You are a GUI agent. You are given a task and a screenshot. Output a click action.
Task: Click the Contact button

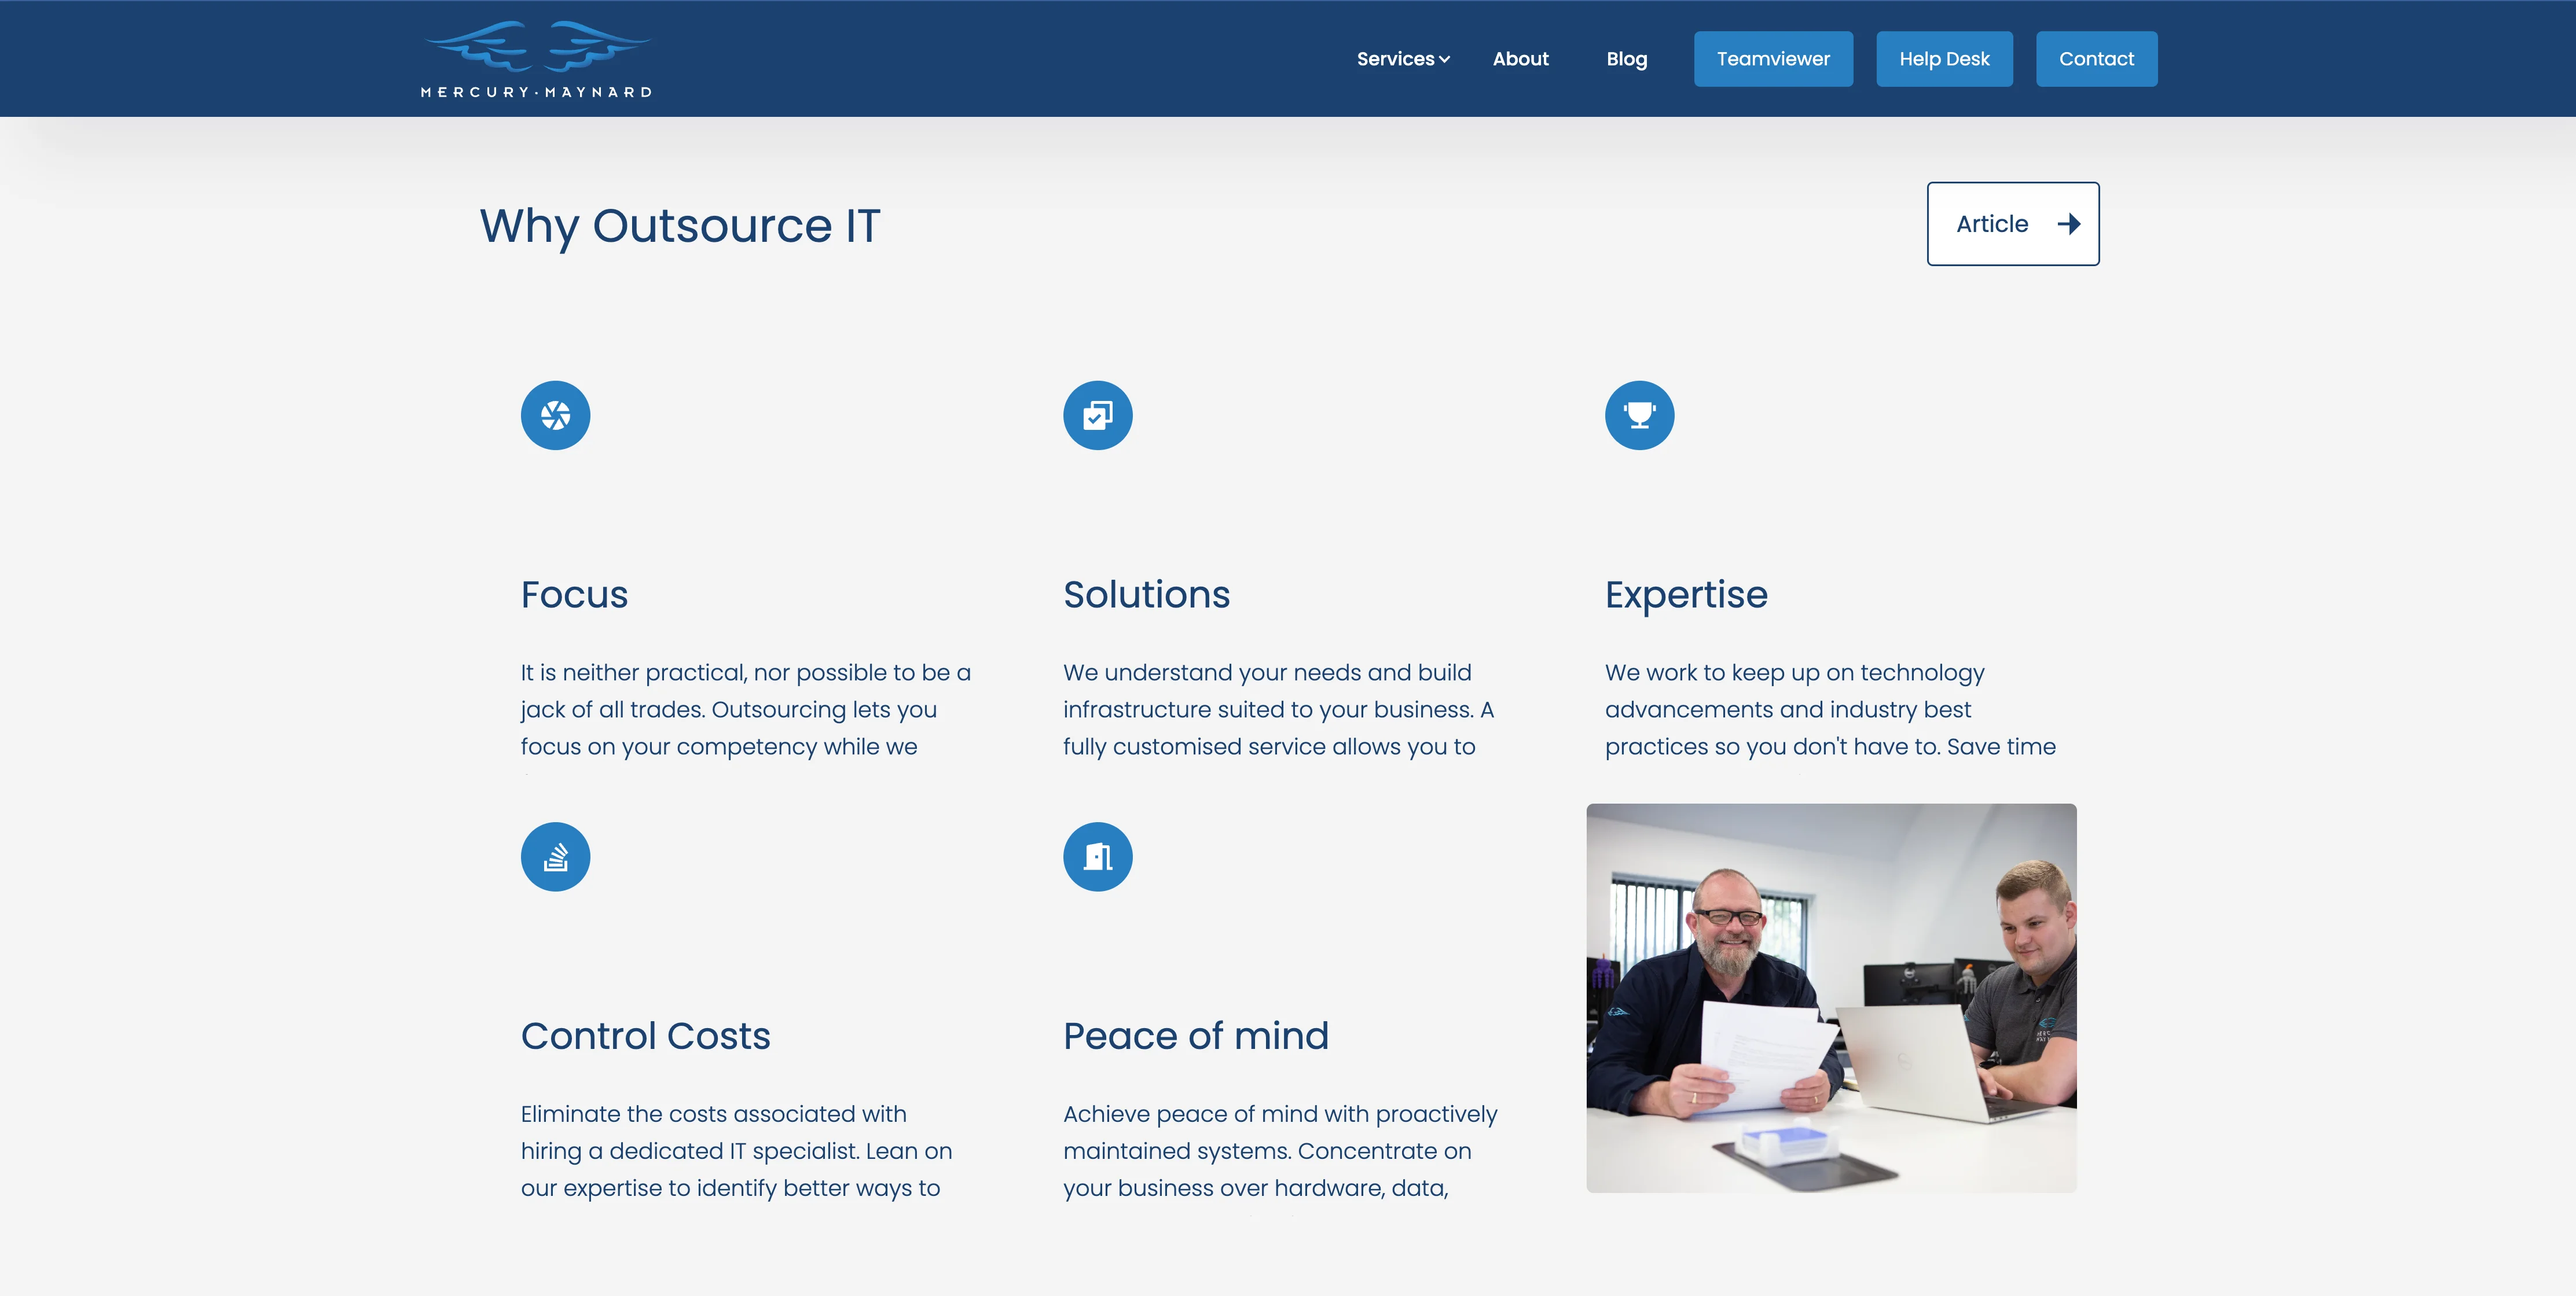coord(2097,58)
